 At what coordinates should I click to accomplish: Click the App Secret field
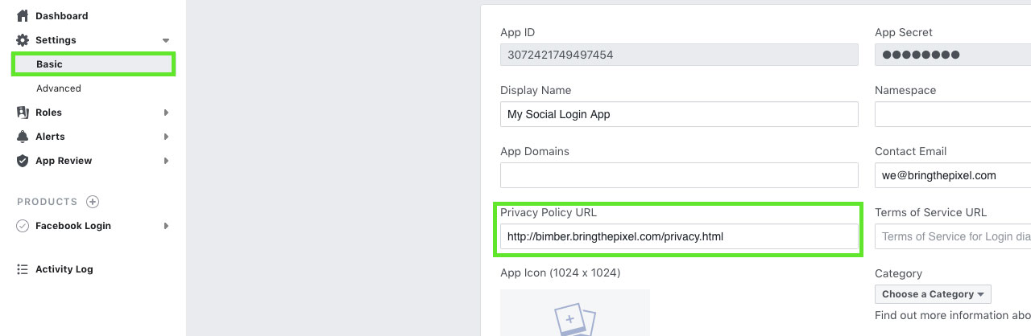(x=953, y=55)
